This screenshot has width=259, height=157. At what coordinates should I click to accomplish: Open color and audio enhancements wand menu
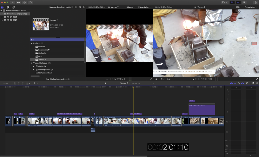pyautogui.click(x=163, y=79)
